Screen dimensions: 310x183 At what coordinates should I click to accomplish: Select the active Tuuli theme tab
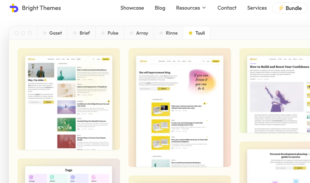click(x=197, y=33)
